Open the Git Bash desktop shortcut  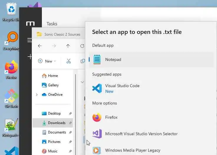point(11,98)
